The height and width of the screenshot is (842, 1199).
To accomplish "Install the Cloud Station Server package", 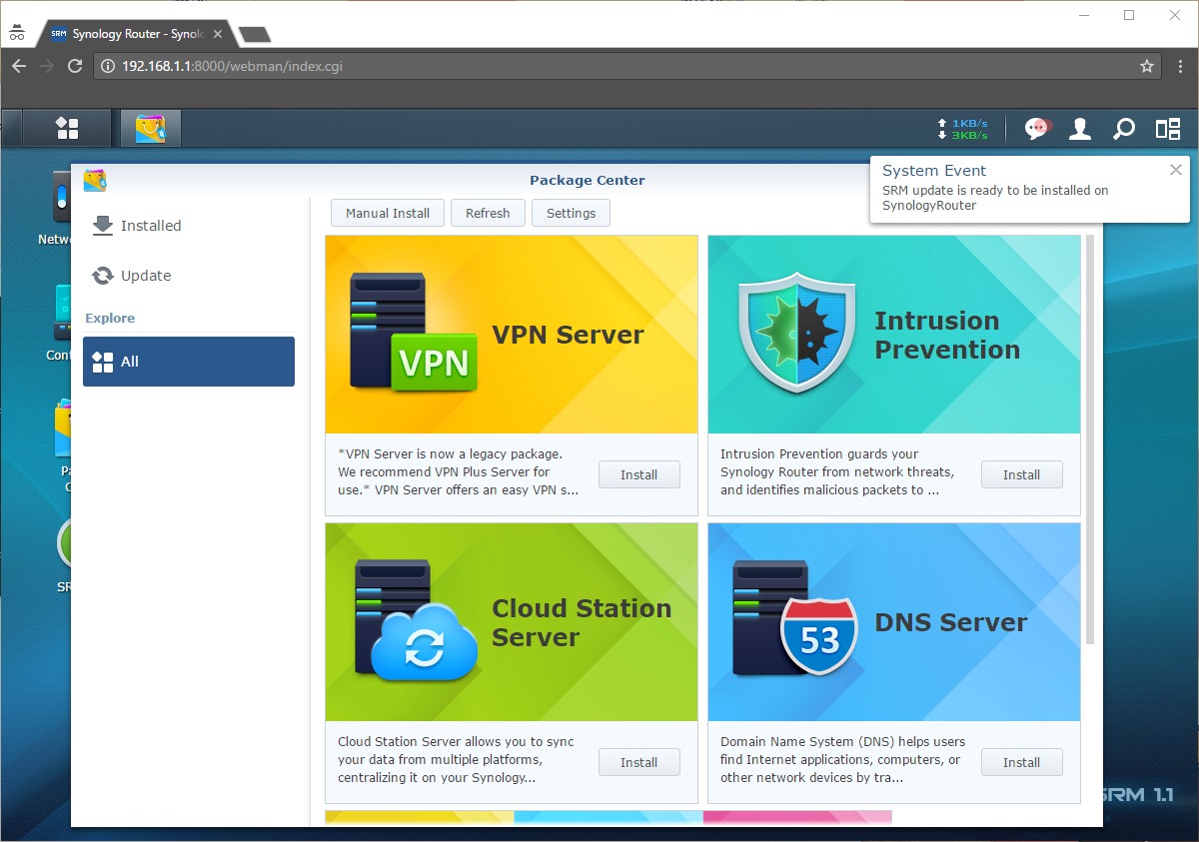I will [639, 762].
